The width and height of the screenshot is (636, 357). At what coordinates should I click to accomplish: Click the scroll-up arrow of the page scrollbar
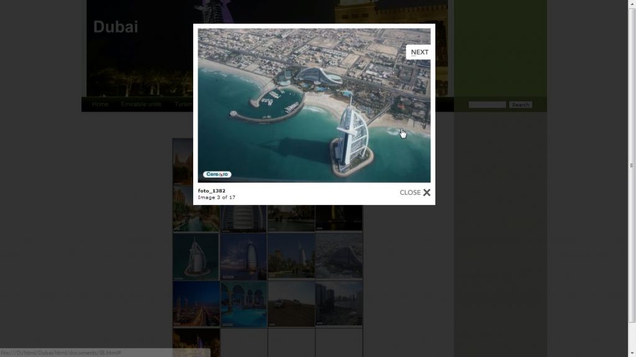click(x=632, y=4)
